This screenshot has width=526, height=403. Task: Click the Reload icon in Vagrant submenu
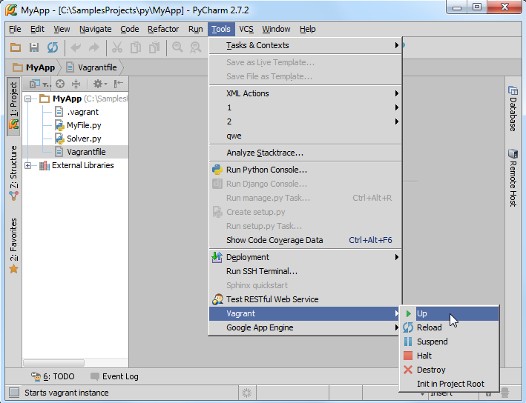pyautogui.click(x=408, y=327)
